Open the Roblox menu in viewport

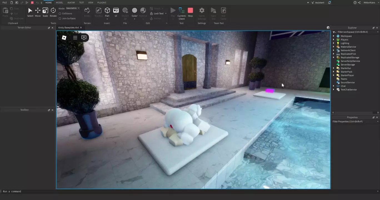64,37
